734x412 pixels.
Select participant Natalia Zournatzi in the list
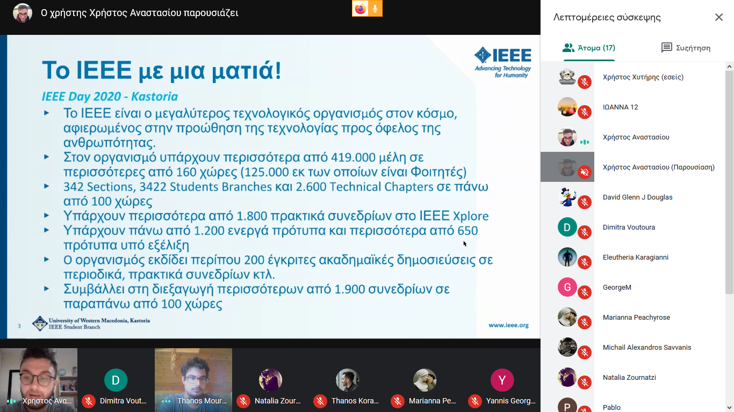click(x=633, y=378)
